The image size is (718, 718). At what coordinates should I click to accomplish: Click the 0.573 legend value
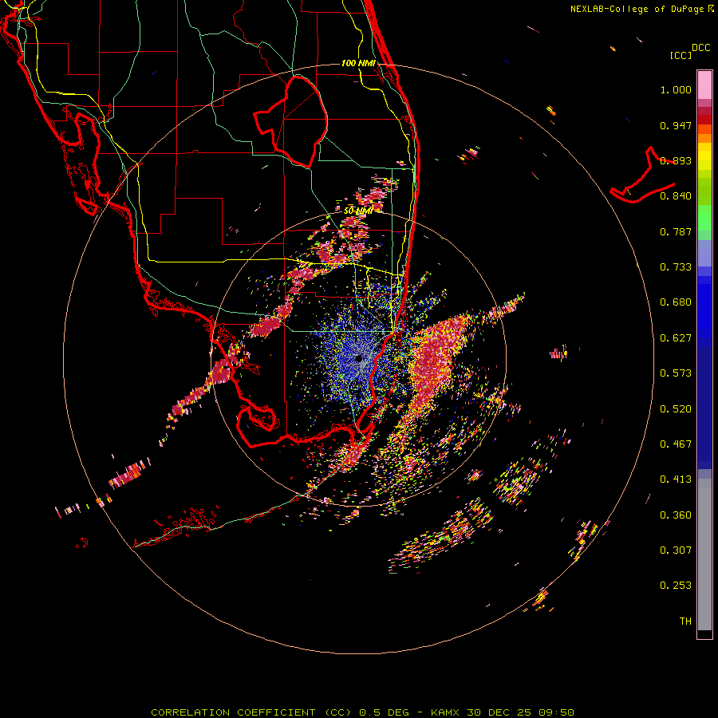coord(676,373)
